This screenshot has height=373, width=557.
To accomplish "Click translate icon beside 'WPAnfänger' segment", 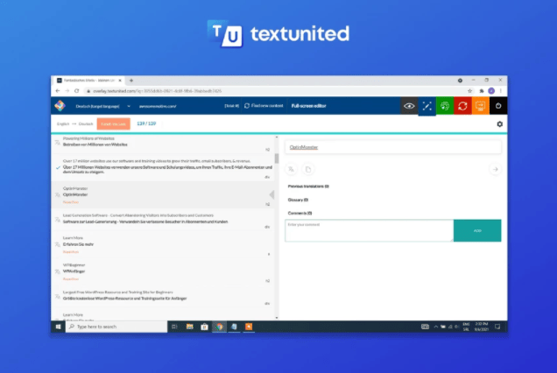I will point(57,271).
